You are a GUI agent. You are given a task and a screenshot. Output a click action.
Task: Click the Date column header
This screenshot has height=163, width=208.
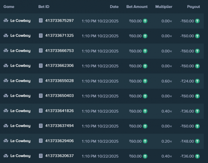pos(114,7)
